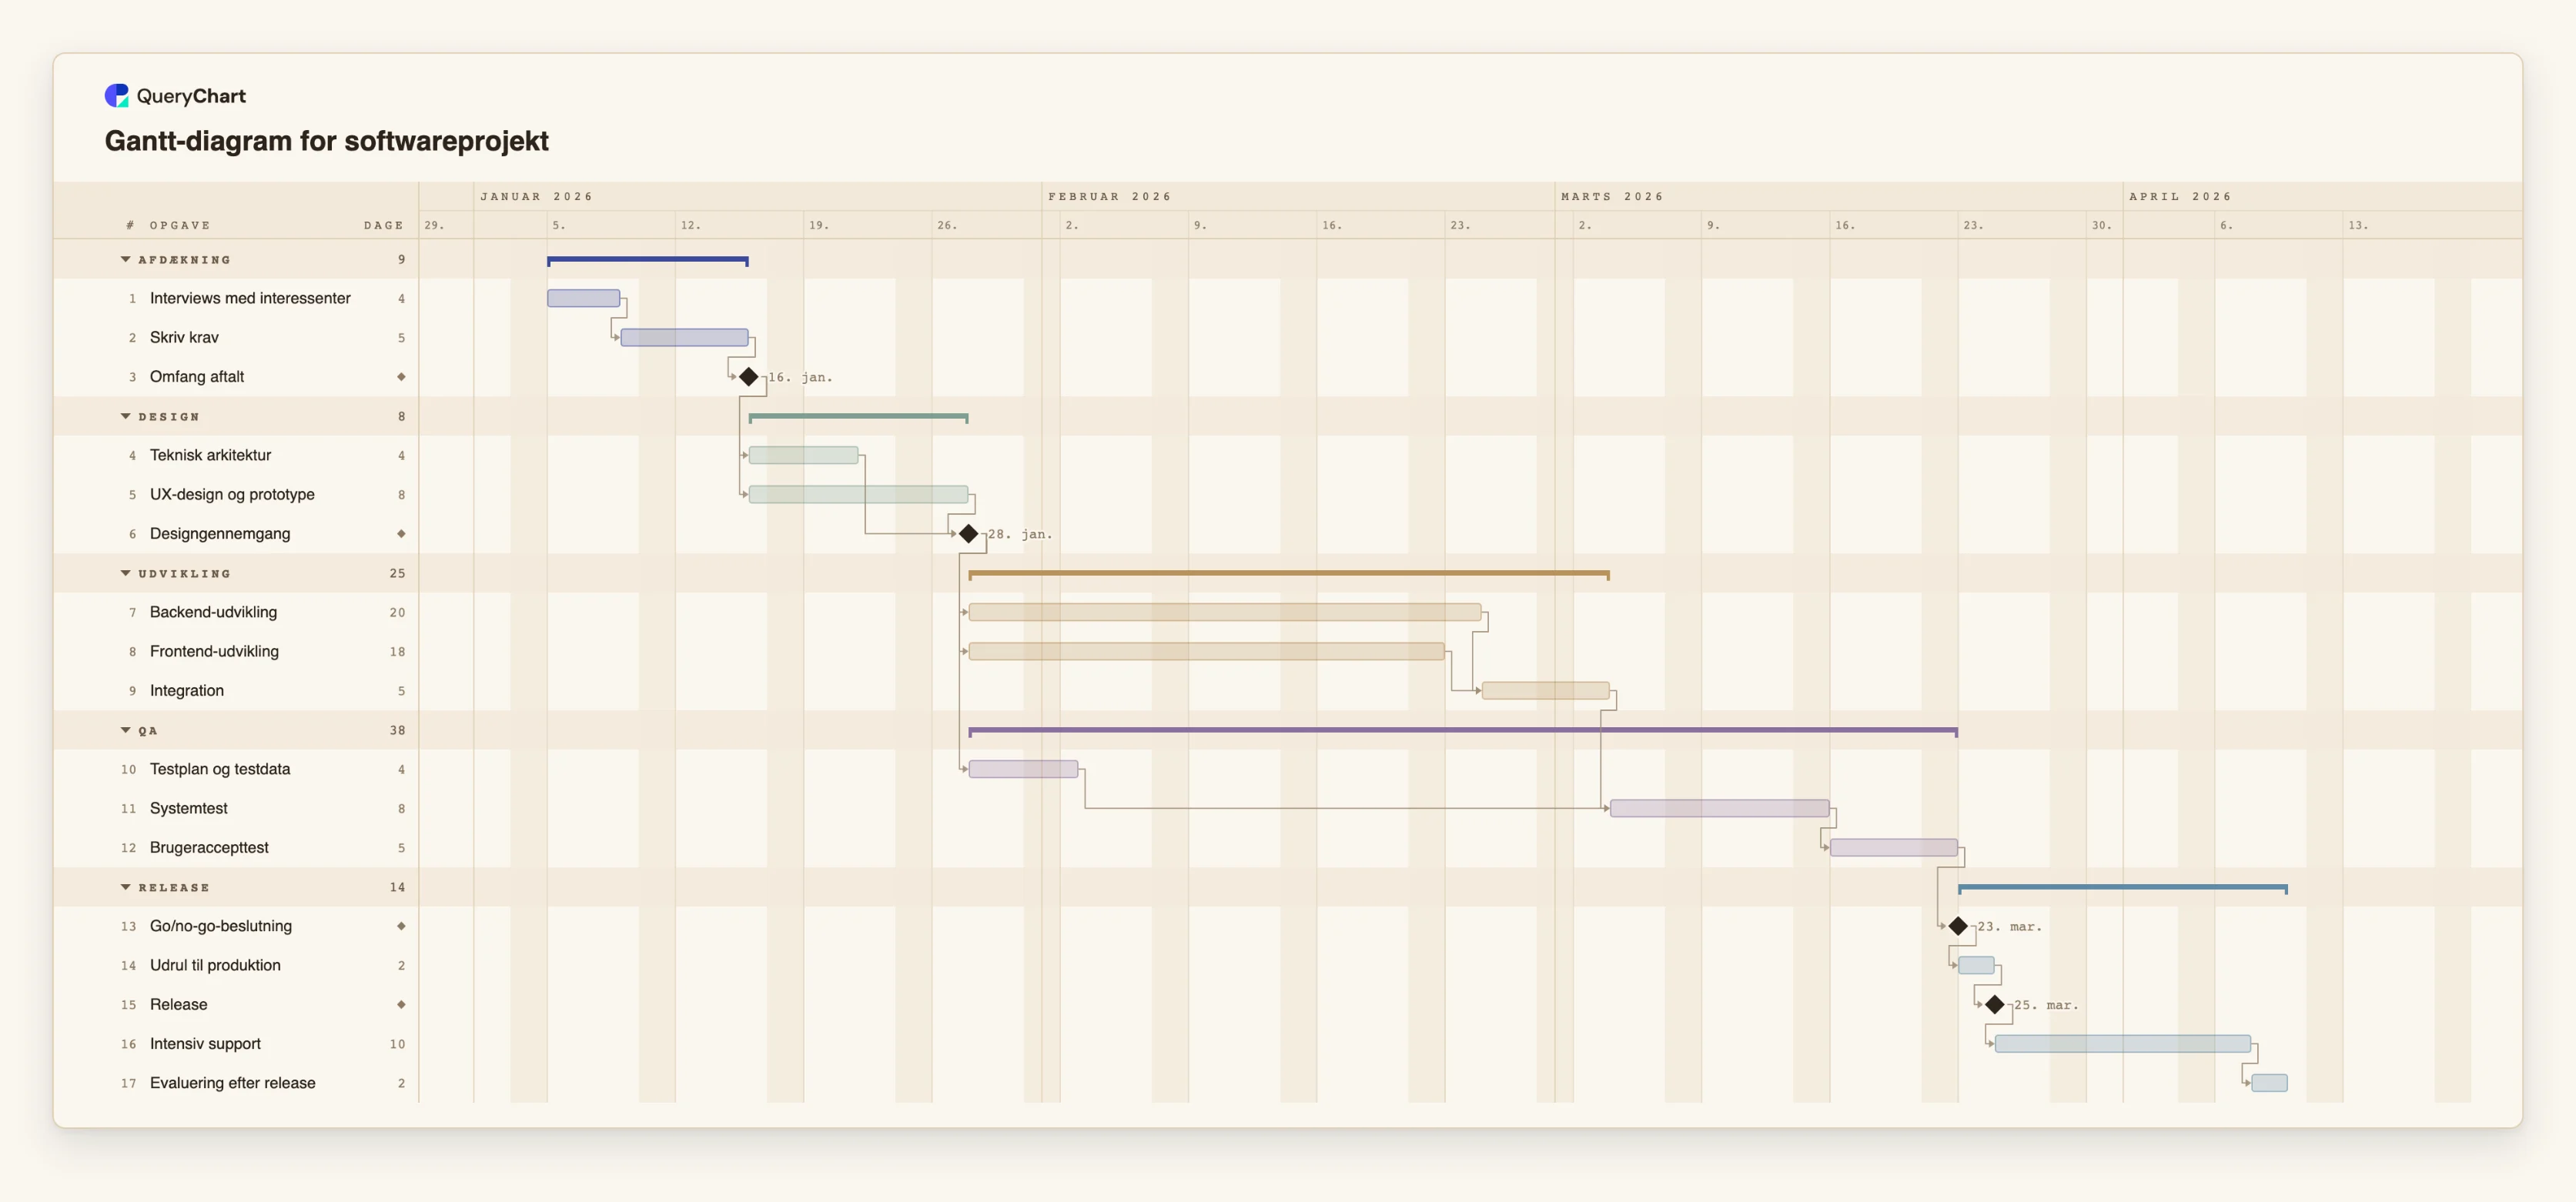The width and height of the screenshot is (2576, 1202).
Task: Click the brown UDVIKLING summary bar
Action: 1289,575
